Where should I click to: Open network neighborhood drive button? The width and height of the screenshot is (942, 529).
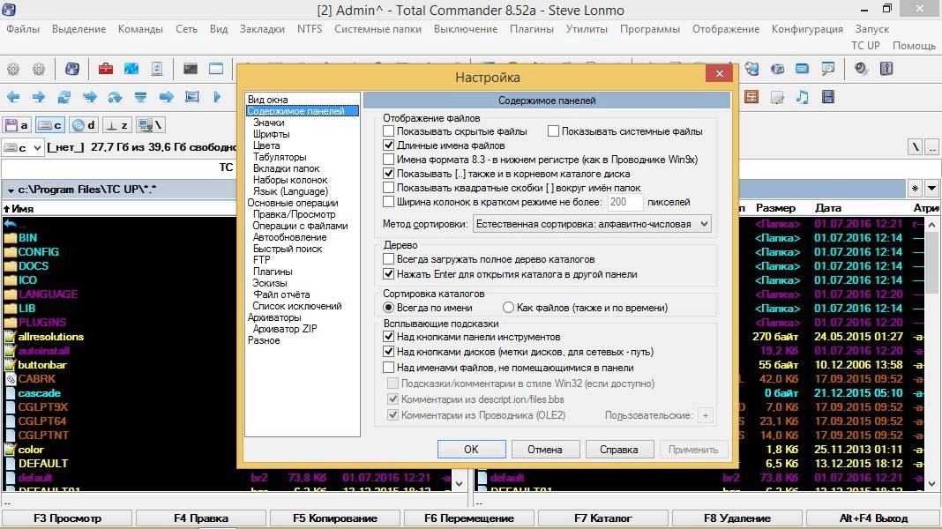tap(150, 125)
